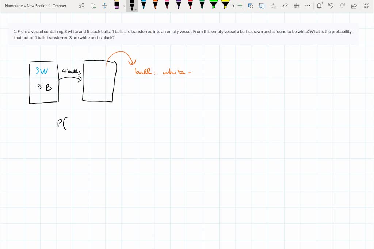Open the Math assistant icon
The width and height of the screenshot is (374, 249).
coord(297,6)
